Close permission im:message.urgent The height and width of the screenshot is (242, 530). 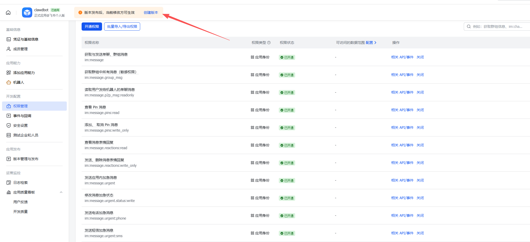pyautogui.click(x=420, y=180)
